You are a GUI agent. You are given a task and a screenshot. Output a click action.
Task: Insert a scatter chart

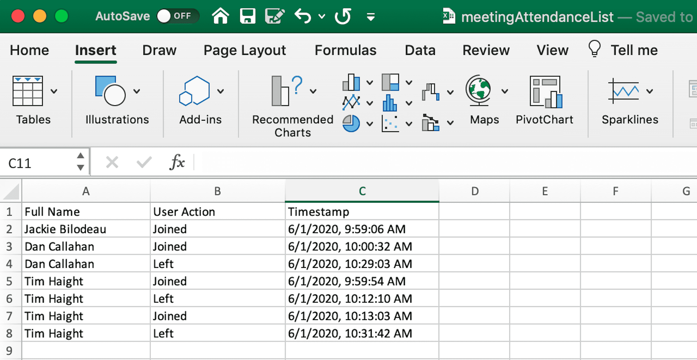(390, 123)
